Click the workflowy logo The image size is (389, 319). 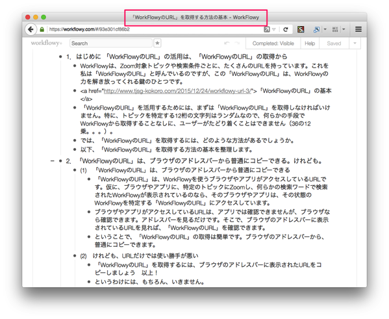(x=46, y=43)
